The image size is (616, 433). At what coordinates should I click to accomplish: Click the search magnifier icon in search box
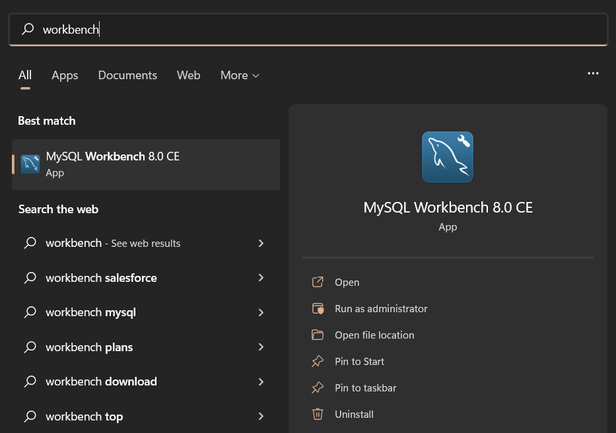click(x=28, y=29)
